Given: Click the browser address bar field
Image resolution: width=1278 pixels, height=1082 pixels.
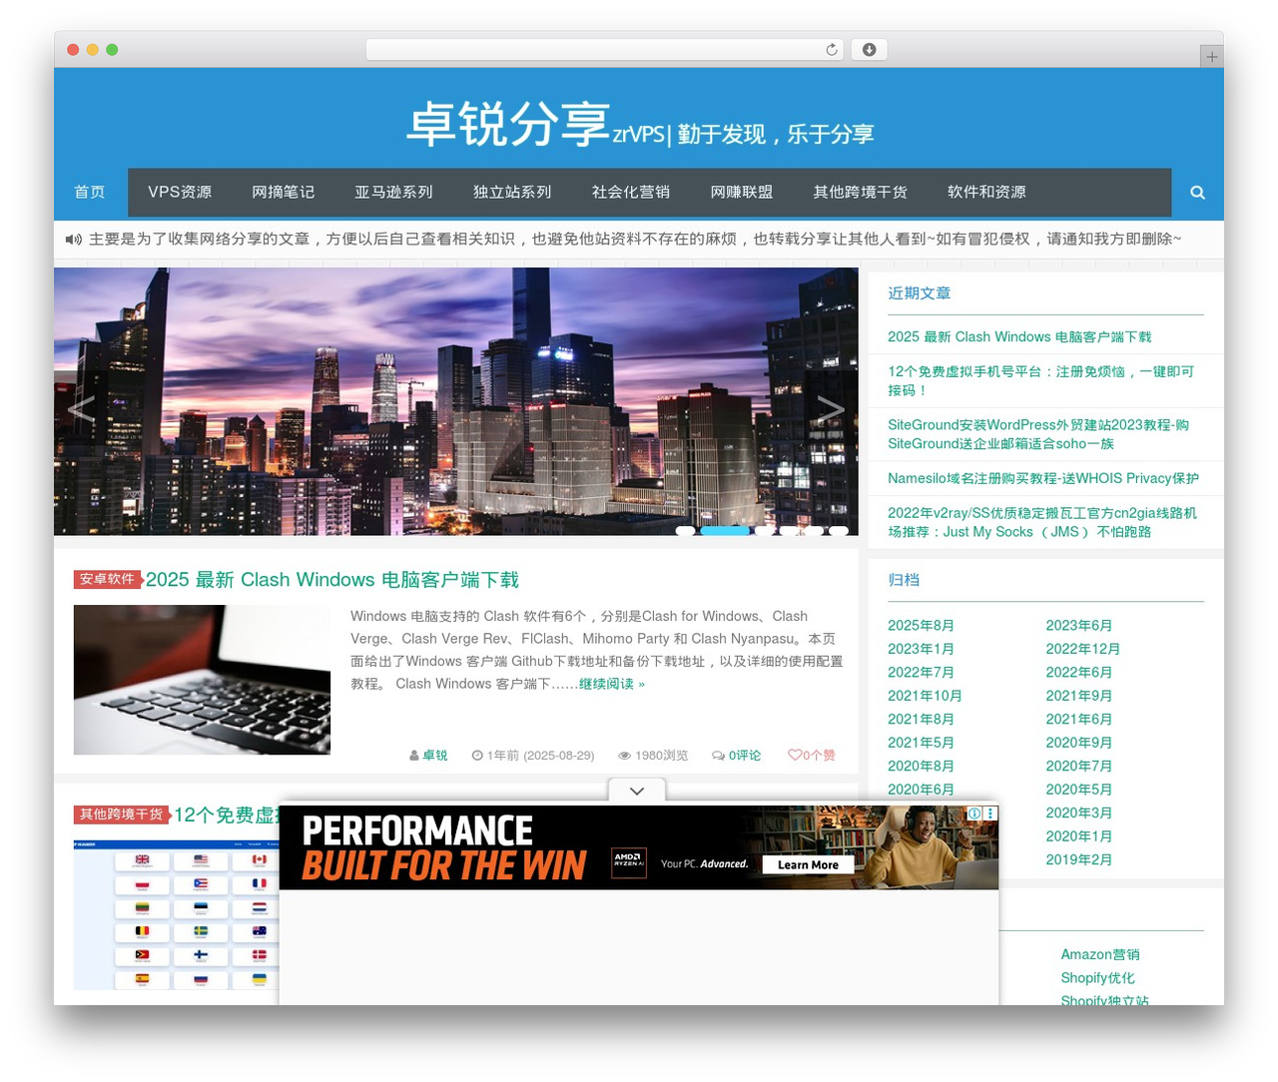Looking at the screenshot, I should (x=605, y=50).
